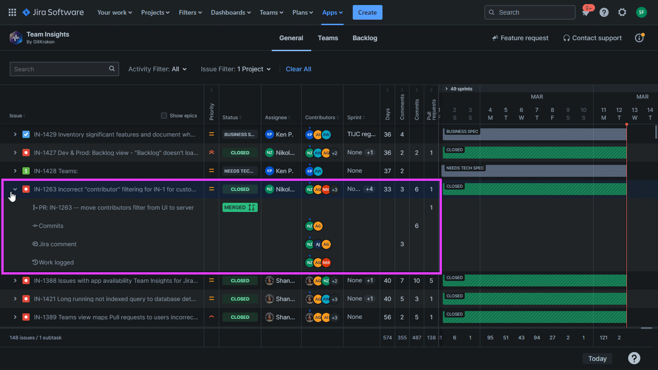
Task: Open the Activity Filter dropdown
Action: click(158, 69)
